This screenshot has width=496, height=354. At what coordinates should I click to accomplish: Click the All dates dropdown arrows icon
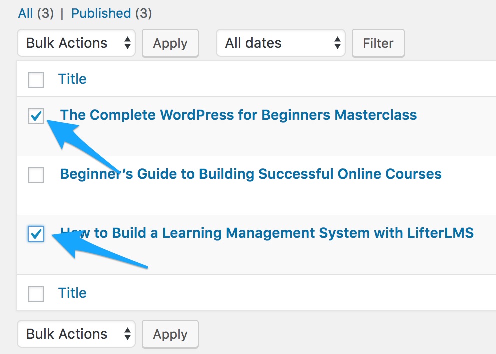(338, 43)
